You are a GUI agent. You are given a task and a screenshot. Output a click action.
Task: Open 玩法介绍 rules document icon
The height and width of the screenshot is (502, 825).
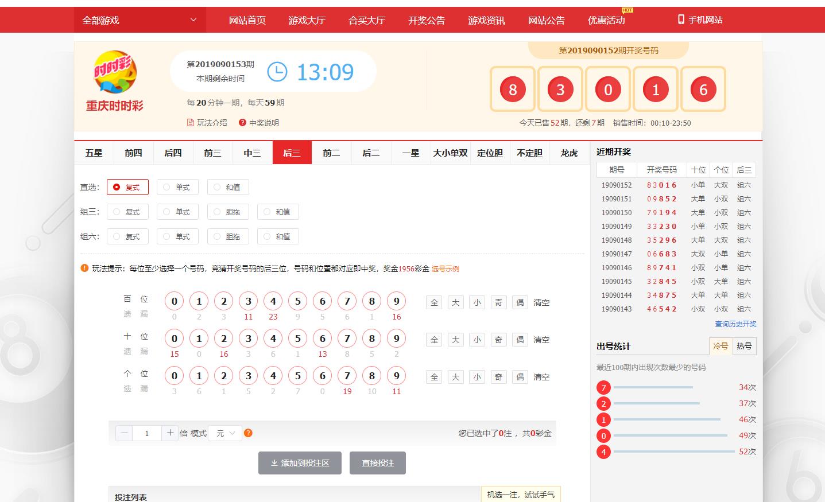coord(191,123)
